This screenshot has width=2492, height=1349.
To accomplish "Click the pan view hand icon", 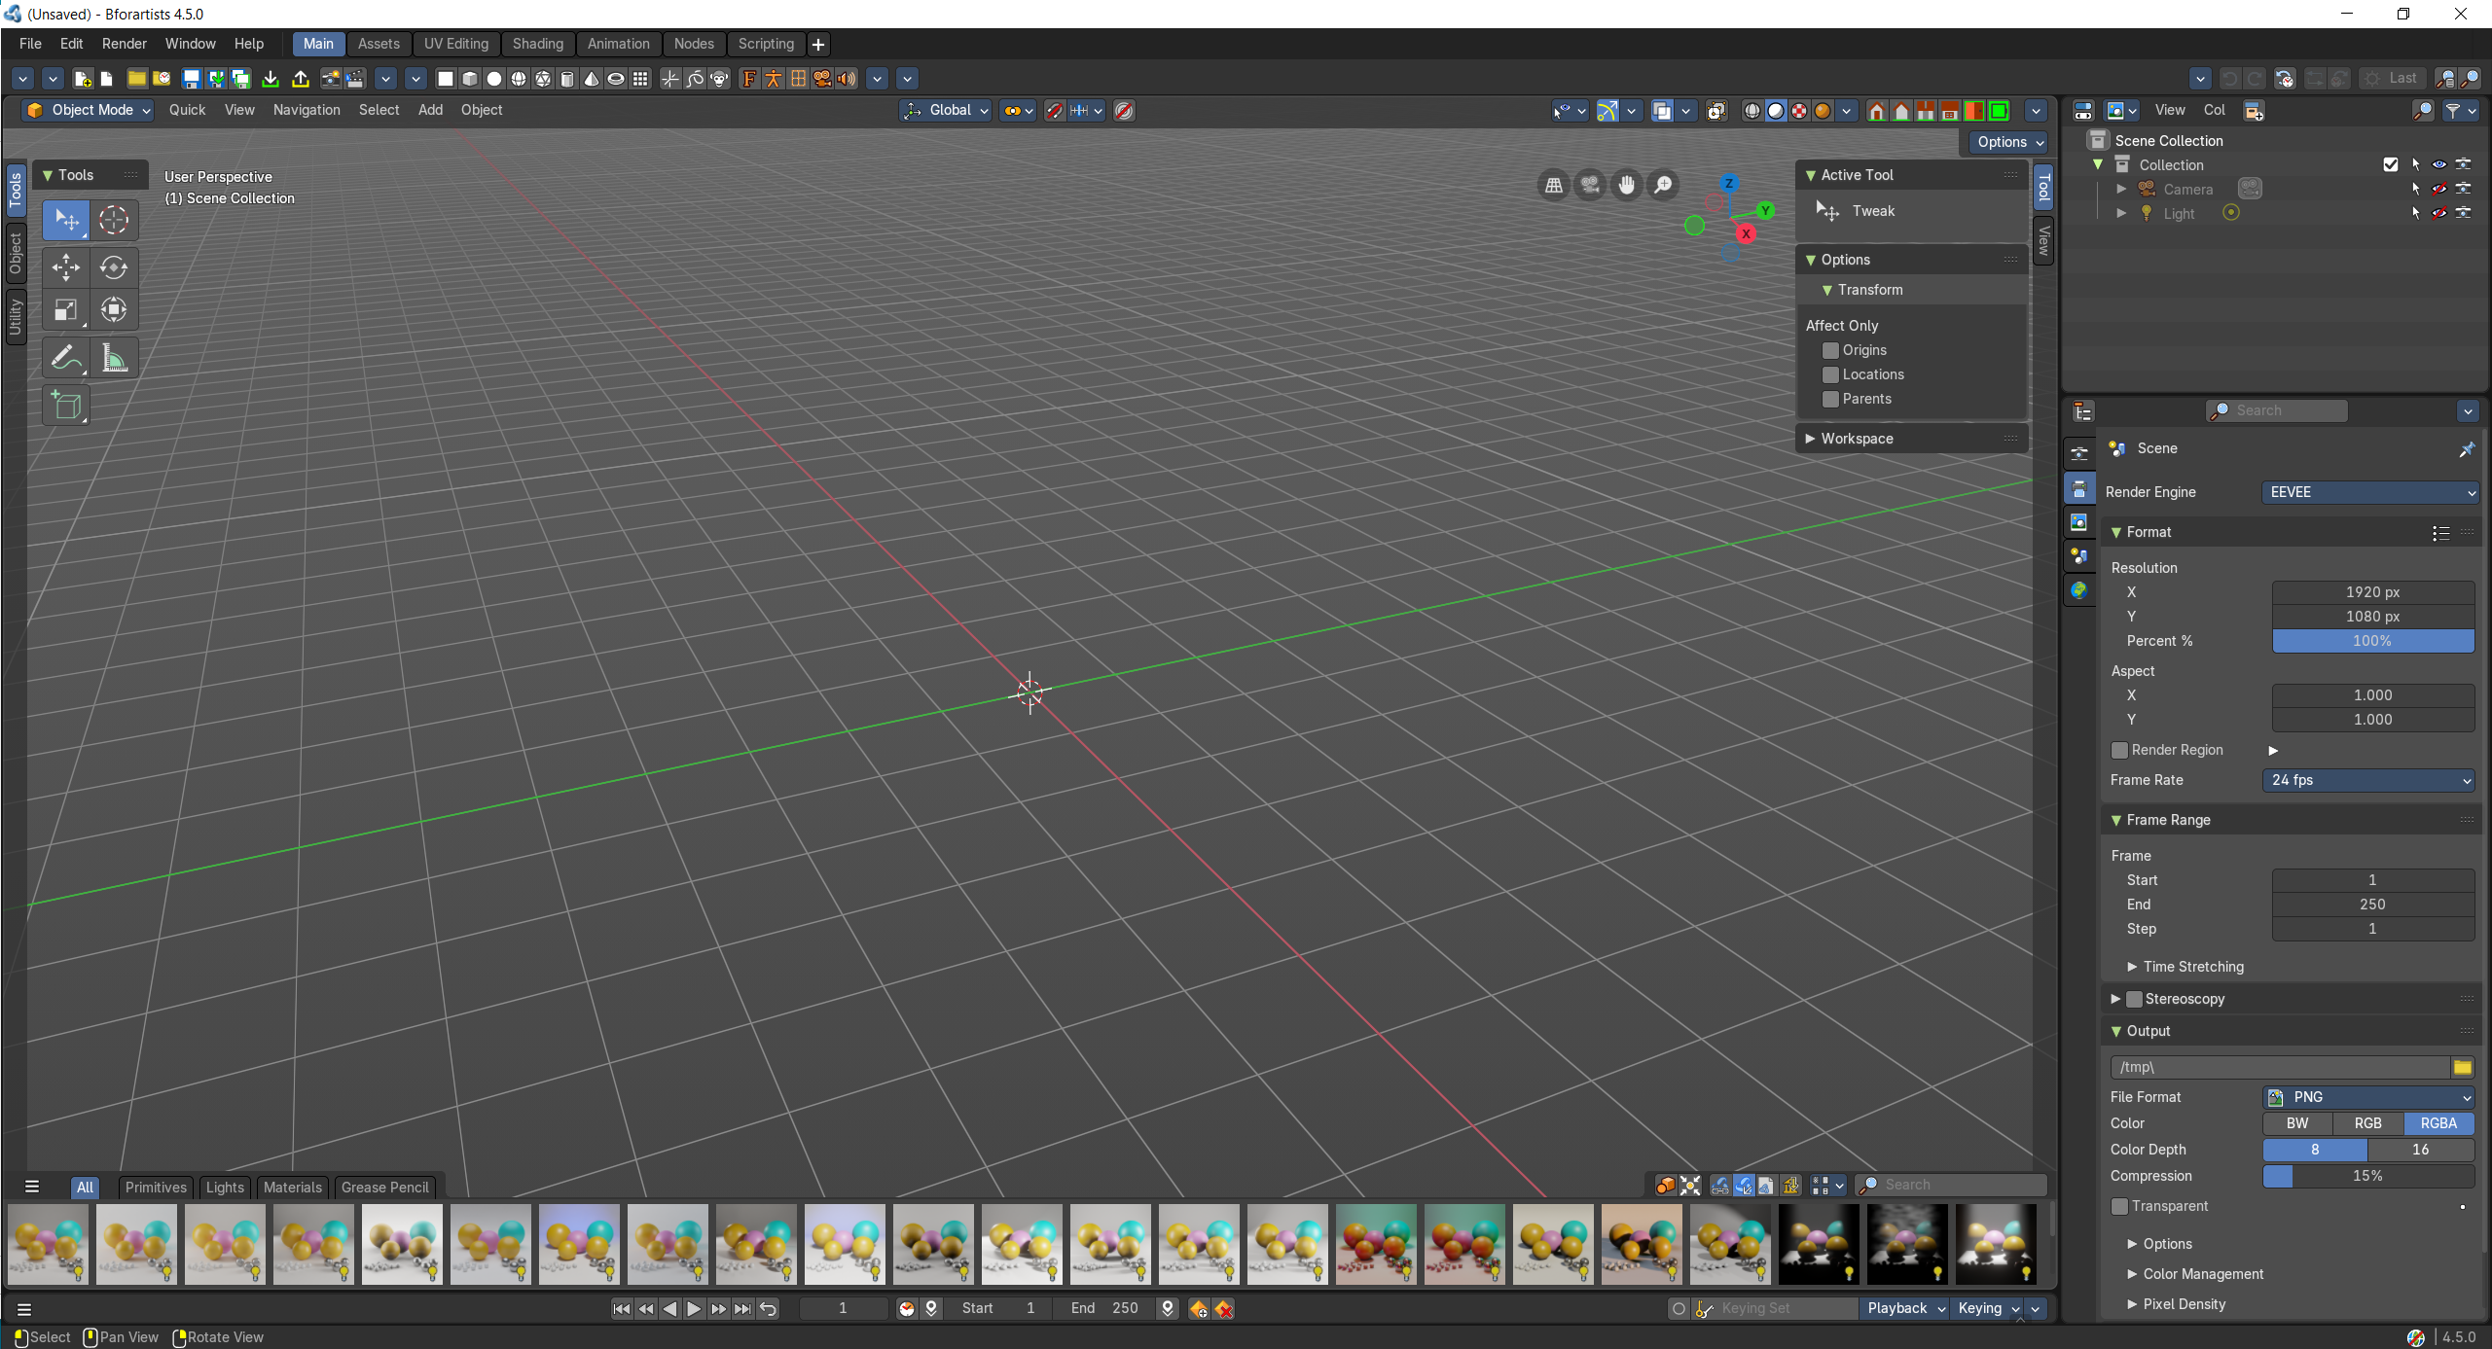I will [x=1626, y=184].
